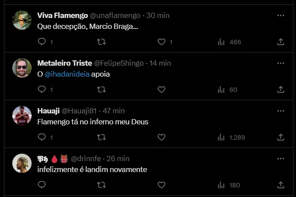The height and width of the screenshot is (197, 296).
Task: Reply to the @drinnfe tweet
Action: [42, 185]
